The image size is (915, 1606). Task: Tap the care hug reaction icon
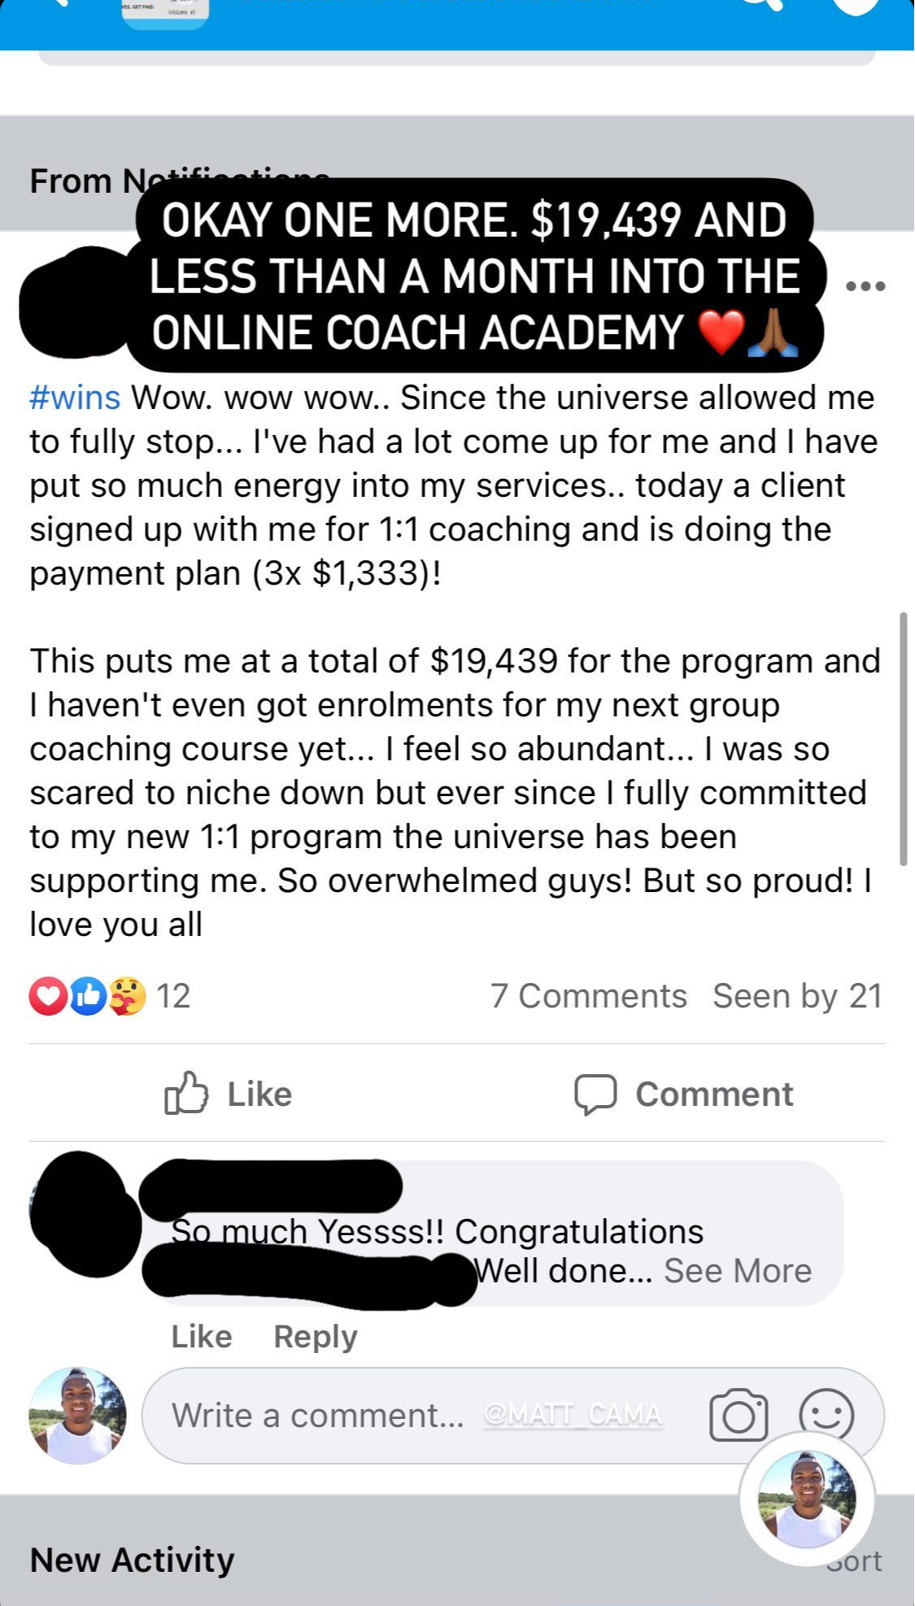tap(127, 996)
